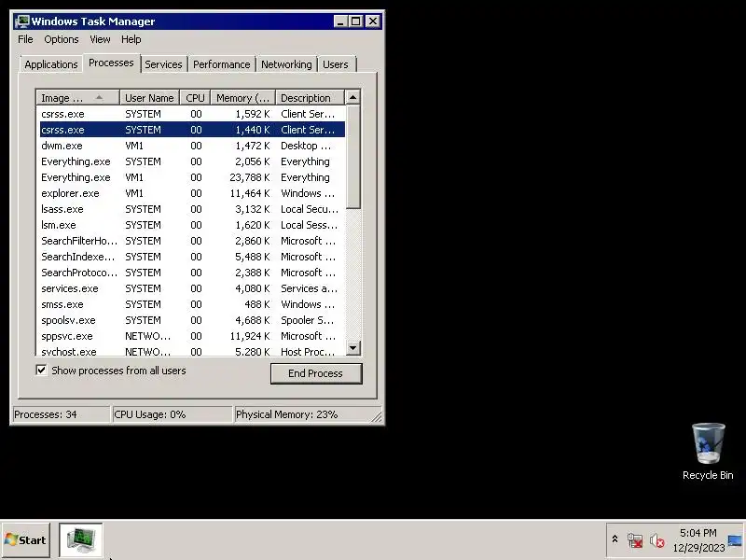Select the lsass.exe process
746x560 pixels.
pyautogui.click(x=192, y=209)
